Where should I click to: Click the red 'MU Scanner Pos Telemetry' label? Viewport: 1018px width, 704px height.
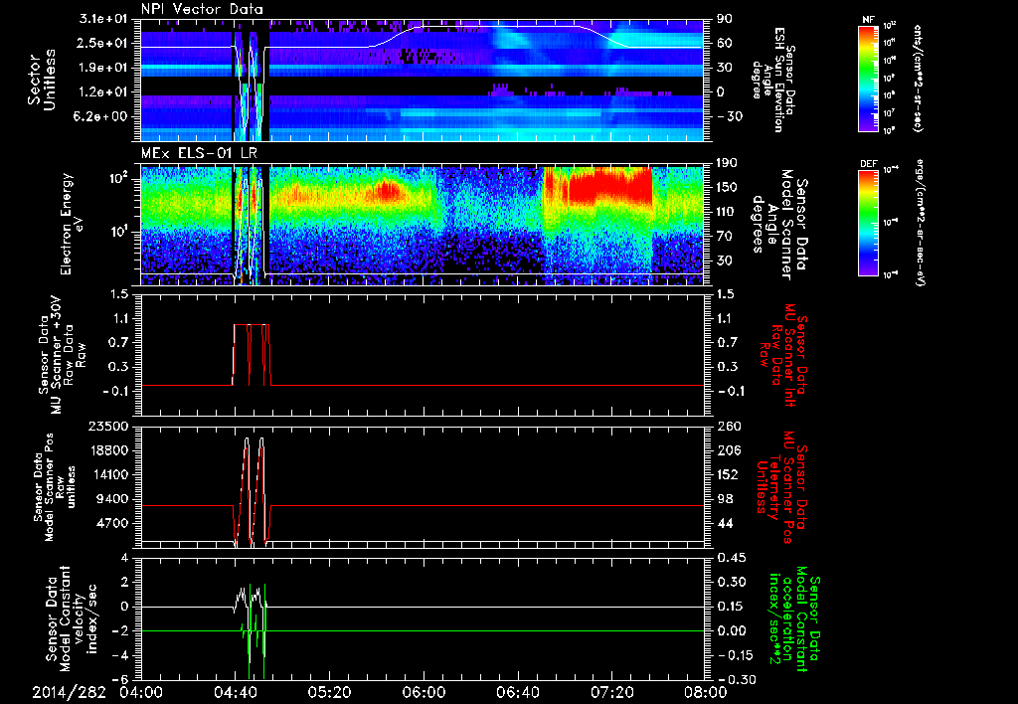click(x=781, y=487)
